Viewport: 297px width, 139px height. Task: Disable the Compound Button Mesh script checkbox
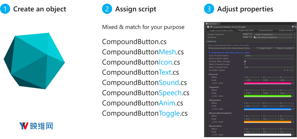[211, 27]
